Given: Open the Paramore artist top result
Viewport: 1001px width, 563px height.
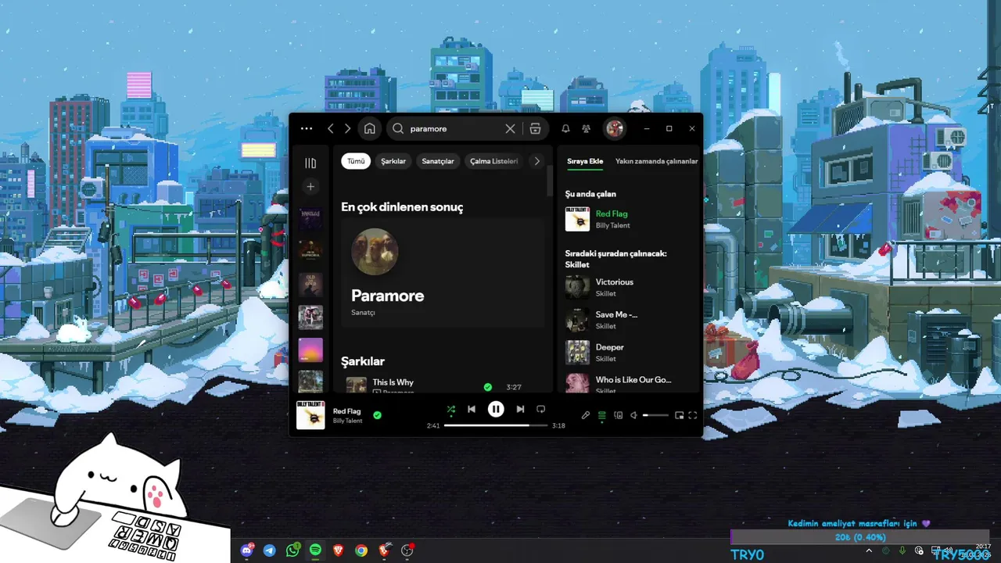Looking at the screenshot, I should pos(443,273).
